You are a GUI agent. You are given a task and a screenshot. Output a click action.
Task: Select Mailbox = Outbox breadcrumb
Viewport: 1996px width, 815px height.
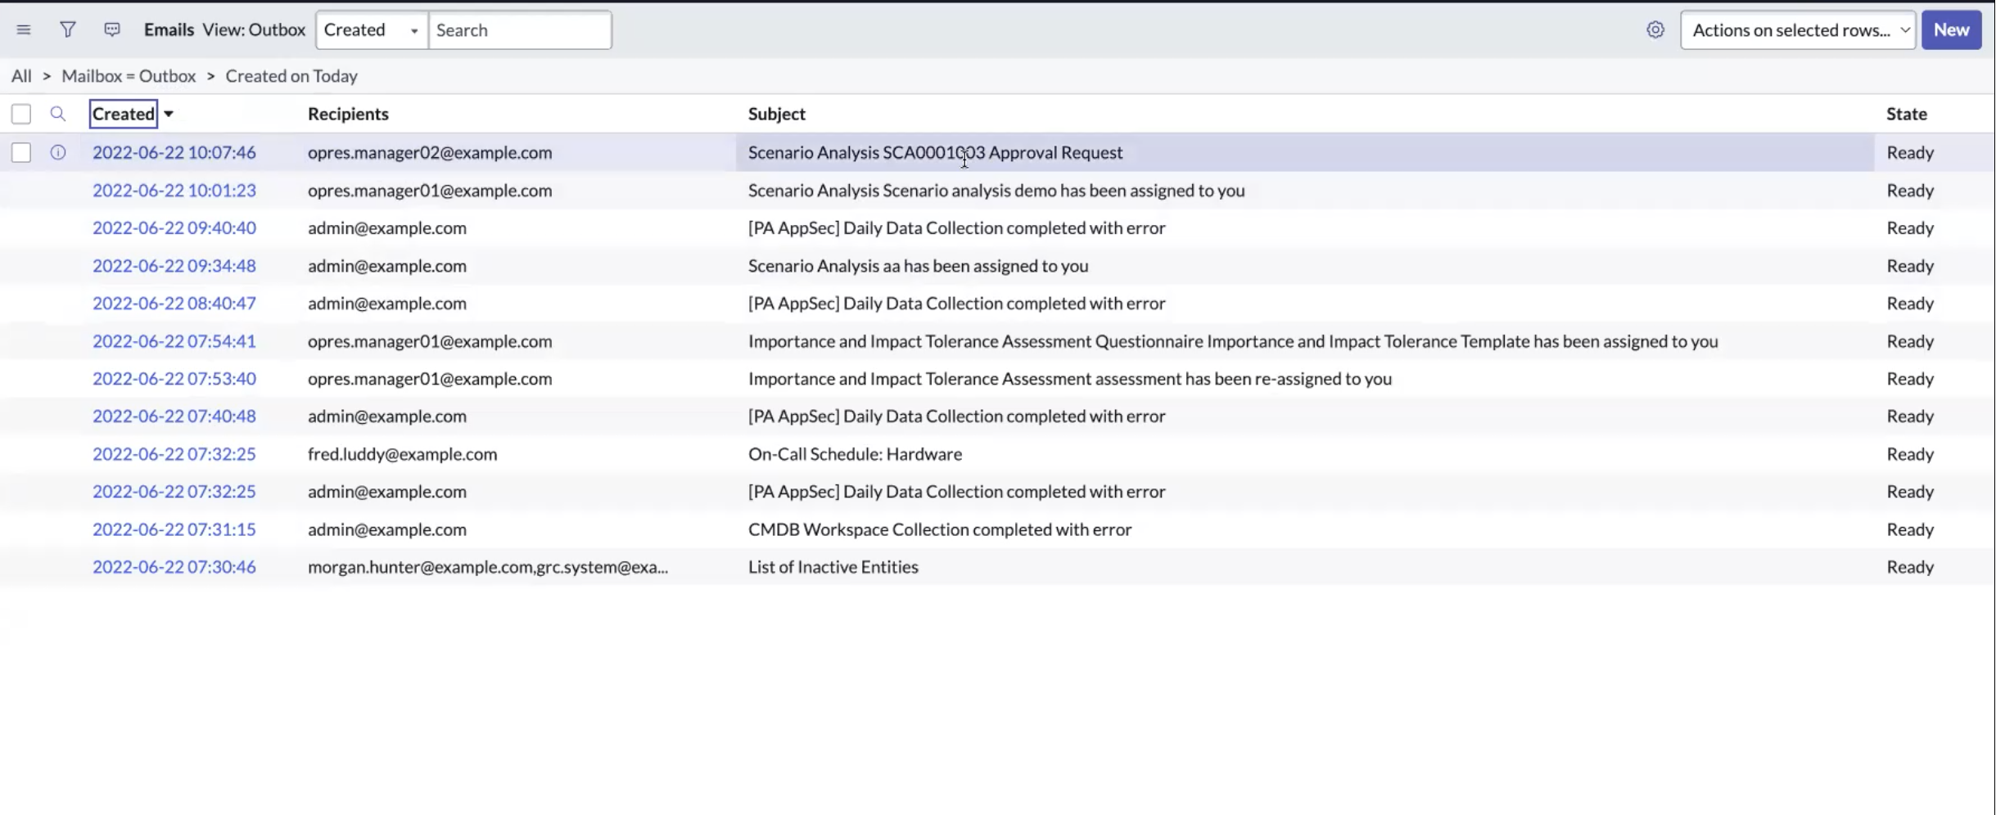[x=129, y=76]
